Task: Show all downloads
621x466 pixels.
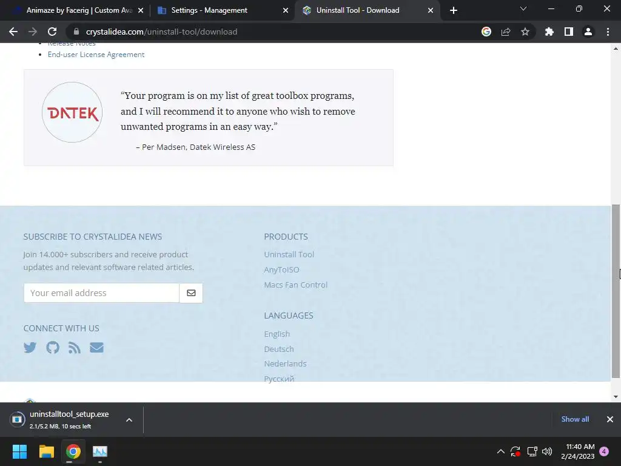Action: point(575,419)
